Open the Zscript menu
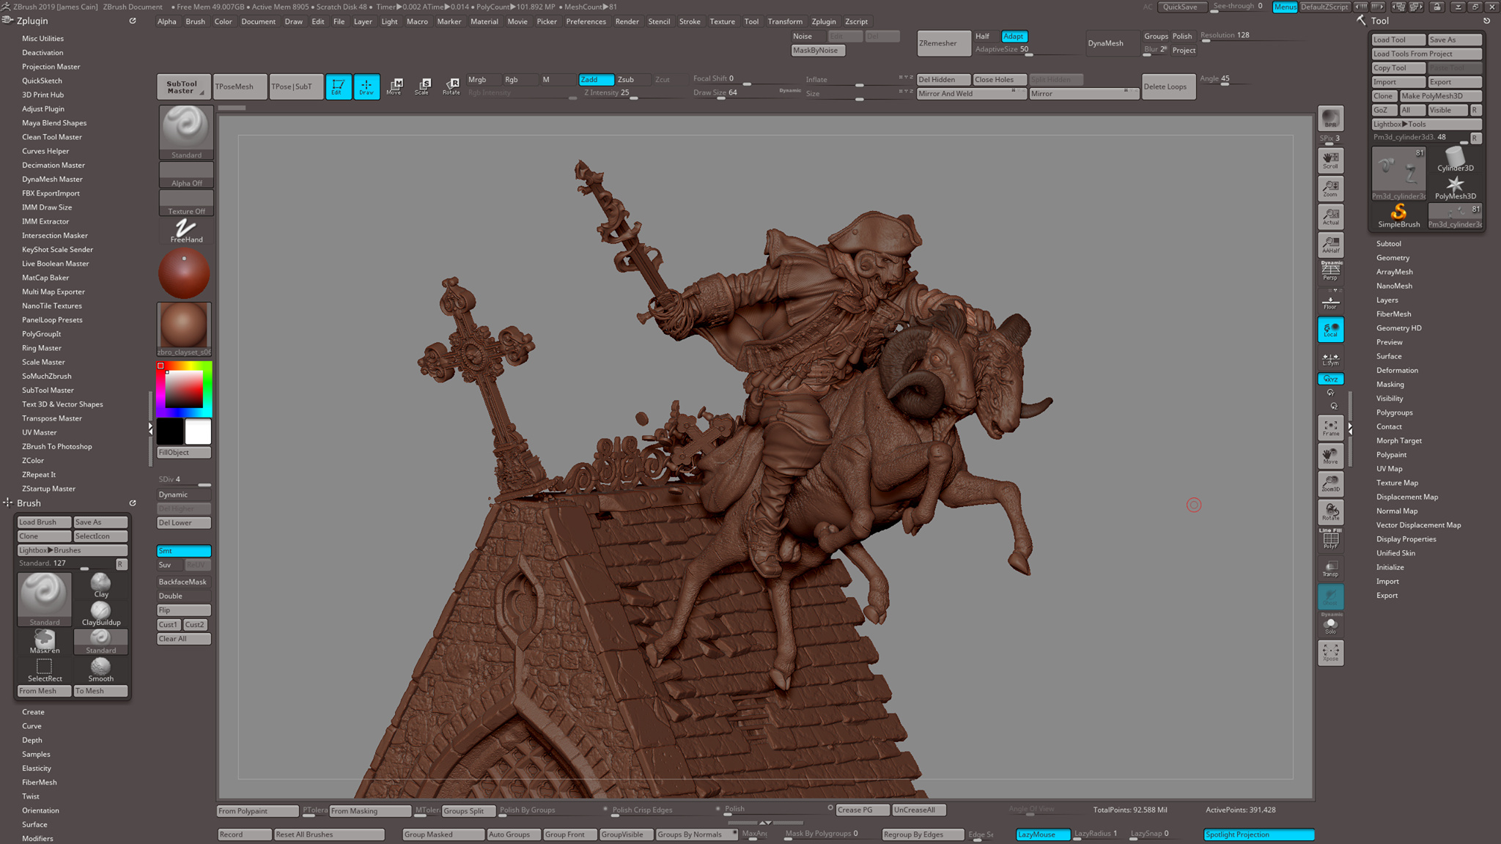This screenshot has width=1501, height=844. (856, 21)
